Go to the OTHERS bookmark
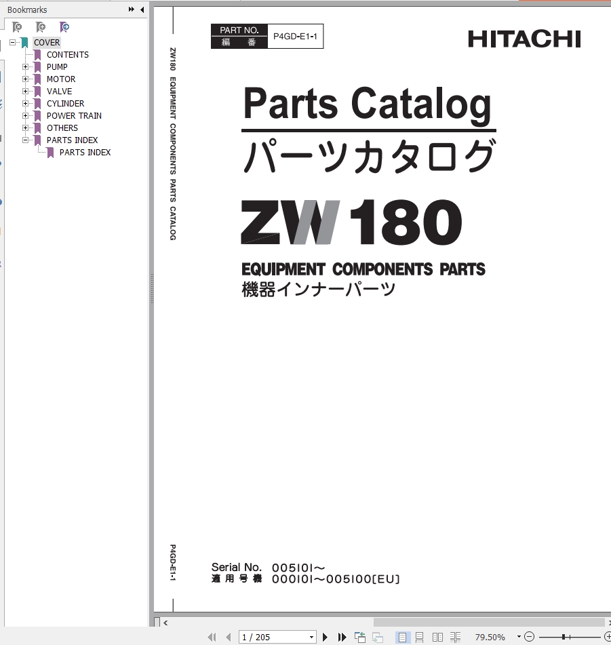 62,128
